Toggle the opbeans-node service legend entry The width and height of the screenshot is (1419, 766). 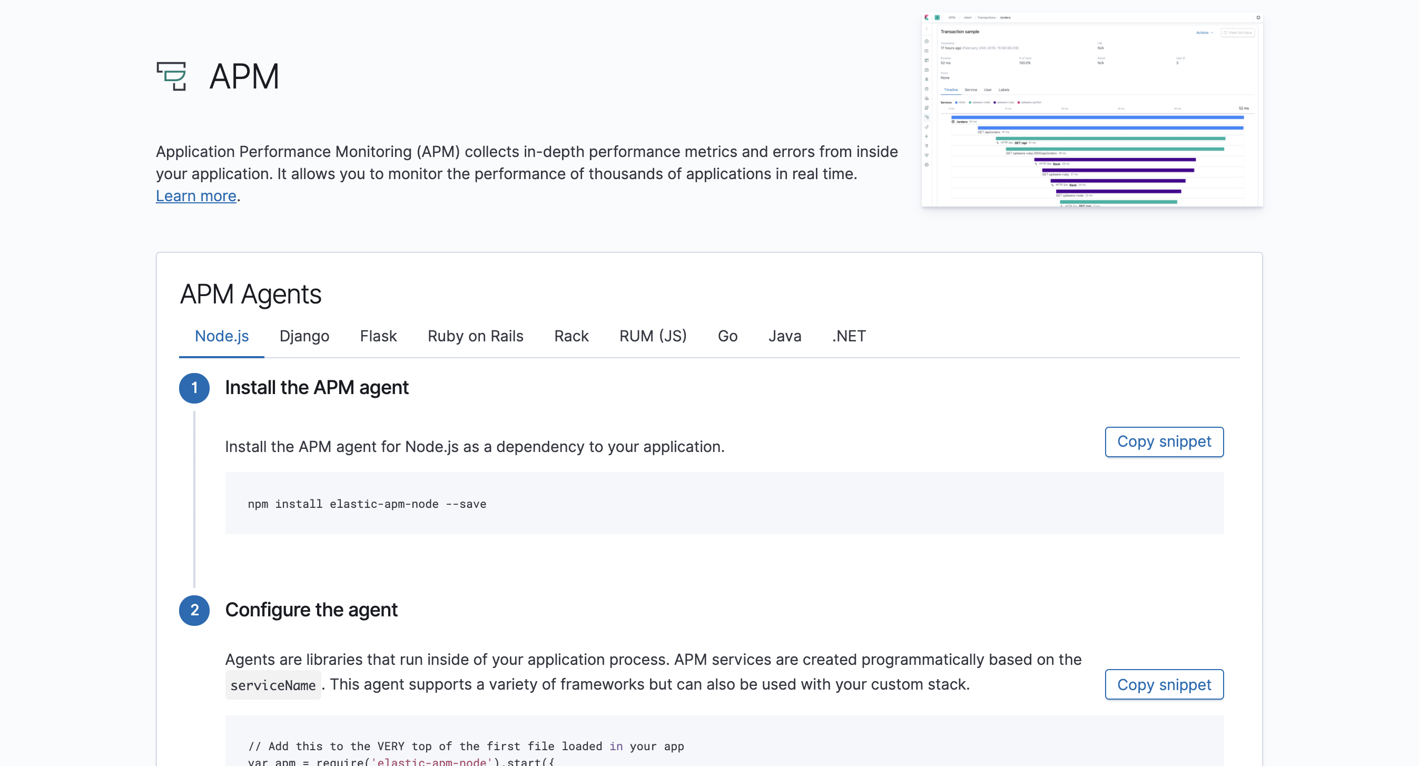coord(981,103)
